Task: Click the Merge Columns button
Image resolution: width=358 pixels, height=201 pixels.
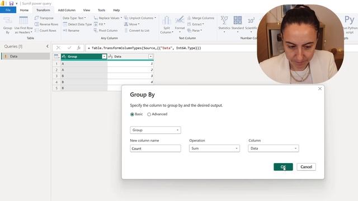Action: pyautogui.click(x=201, y=18)
